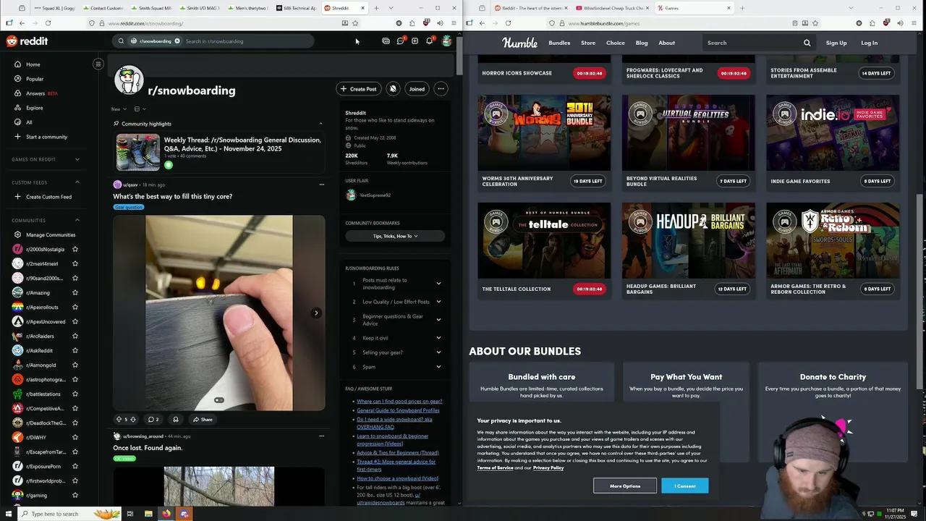Open Humble Blog menu item

pyautogui.click(x=642, y=43)
